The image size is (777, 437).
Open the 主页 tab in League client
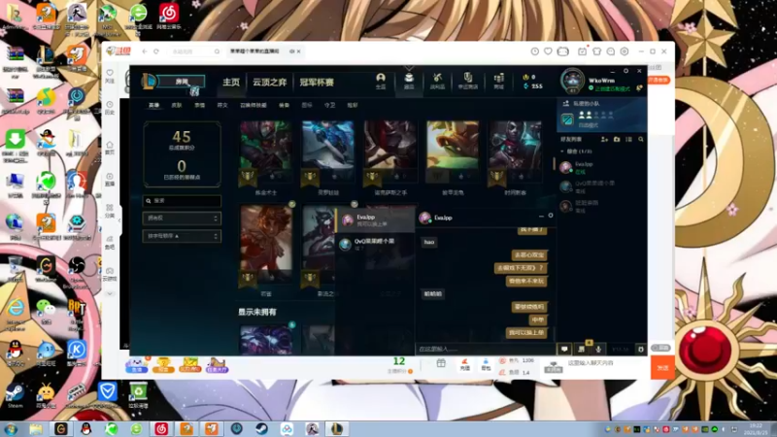coord(231,83)
